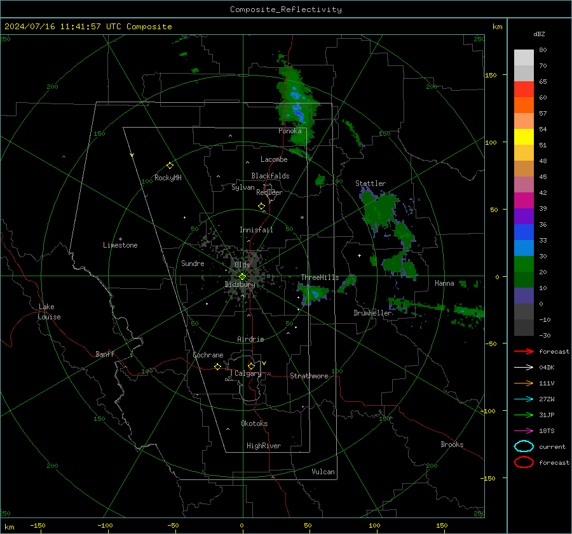
Task: Click the Airdrie city label
Action: tap(250, 339)
